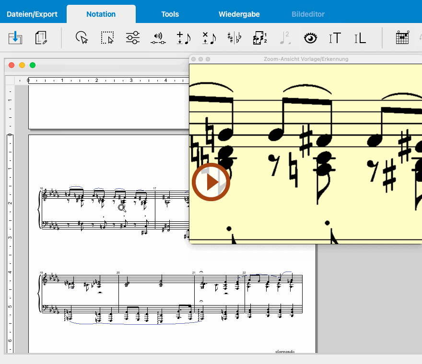Open the guitar chord diagram tool
The image size is (422, 364).
coord(402,38)
